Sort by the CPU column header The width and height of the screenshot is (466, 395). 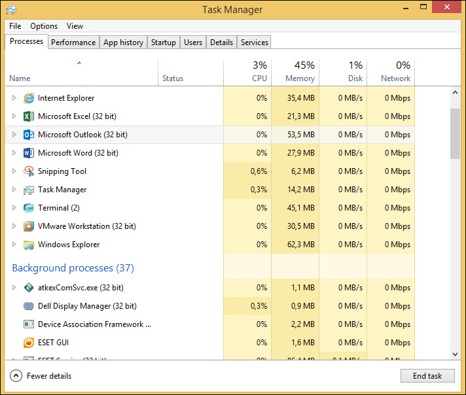click(x=247, y=73)
